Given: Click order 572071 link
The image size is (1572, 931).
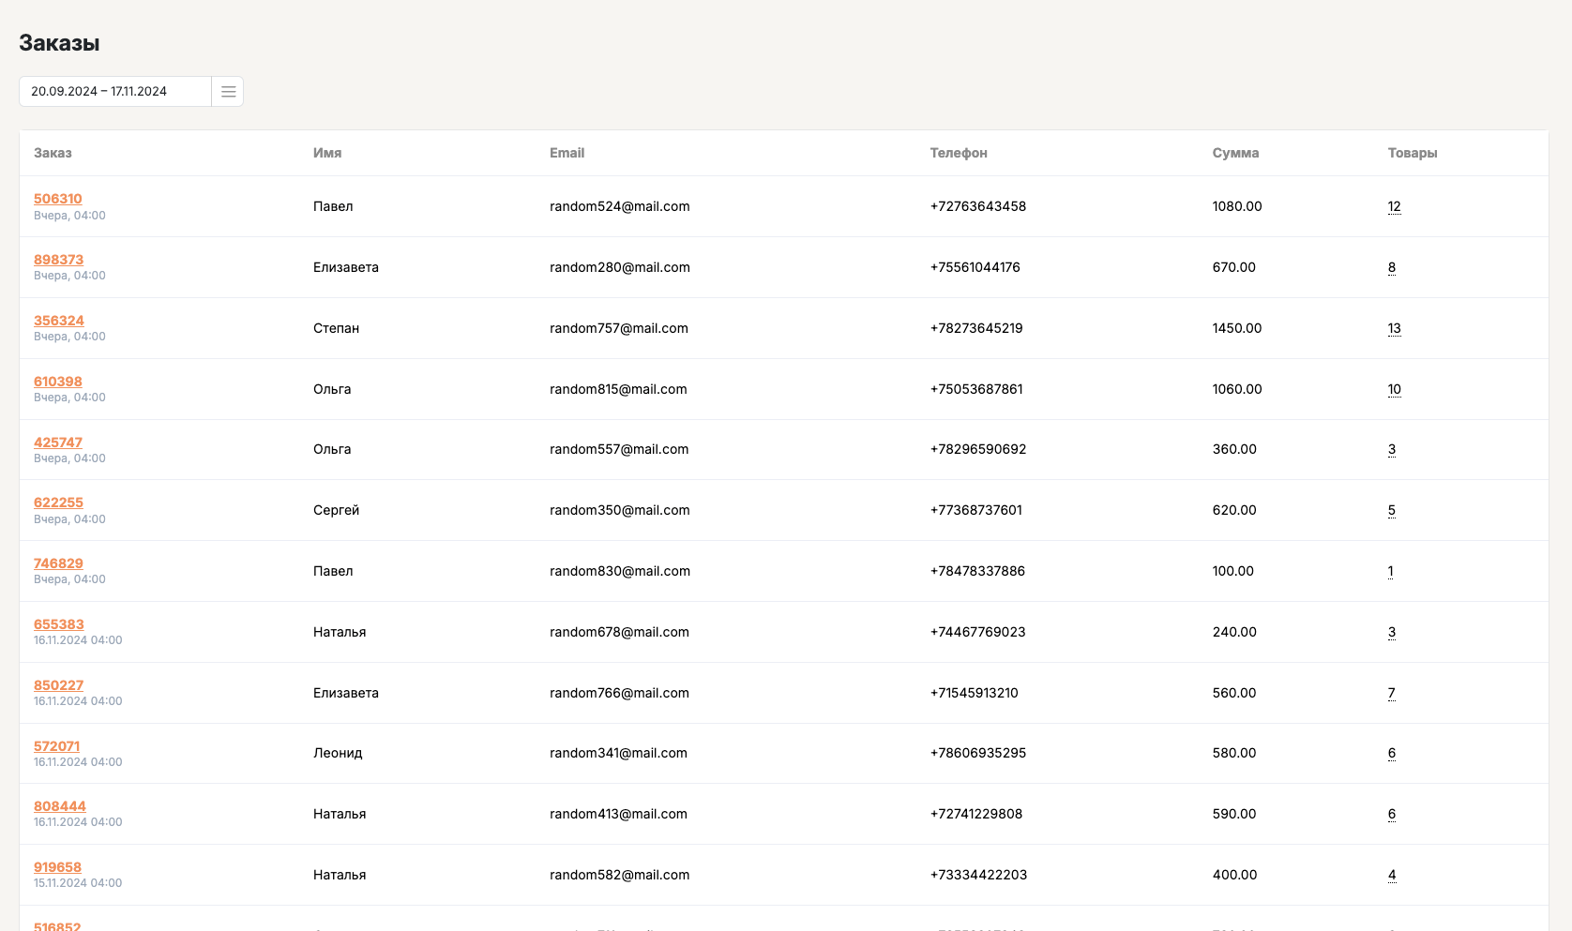Looking at the screenshot, I should tap(57, 746).
